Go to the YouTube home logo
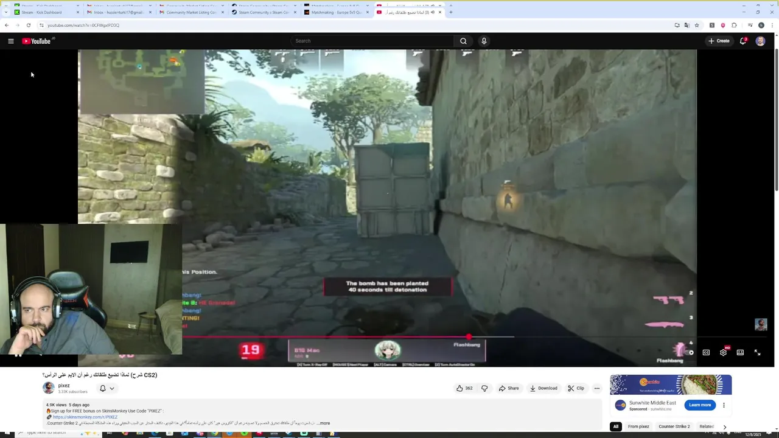The height and width of the screenshot is (438, 779). [x=37, y=41]
